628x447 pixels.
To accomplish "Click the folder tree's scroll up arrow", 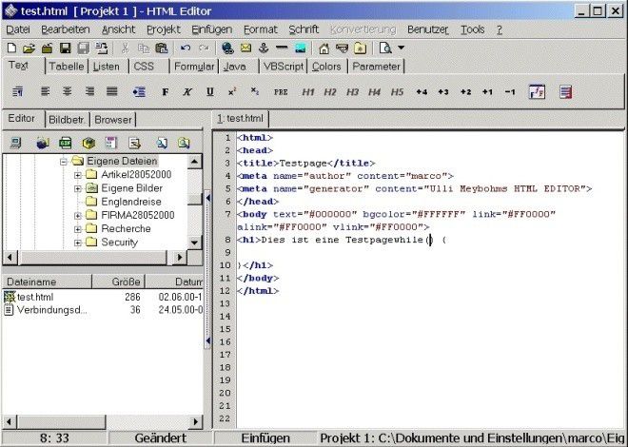I will click(194, 162).
